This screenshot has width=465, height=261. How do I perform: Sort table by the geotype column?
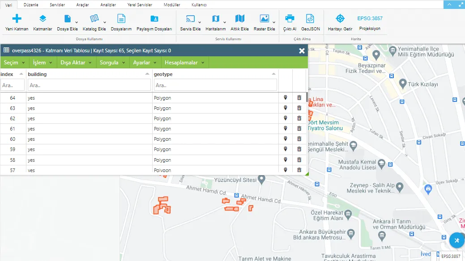(x=215, y=74)
